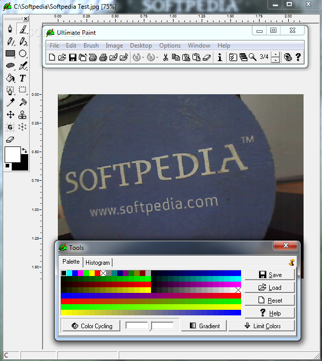The width and height of the screenshot is (322, 361).
Task: Click the Reset palette button
Action: 269,301
